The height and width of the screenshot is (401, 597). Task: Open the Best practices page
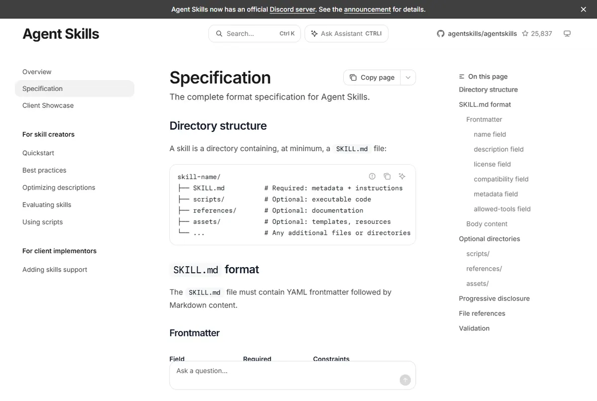tap(44, 170)
